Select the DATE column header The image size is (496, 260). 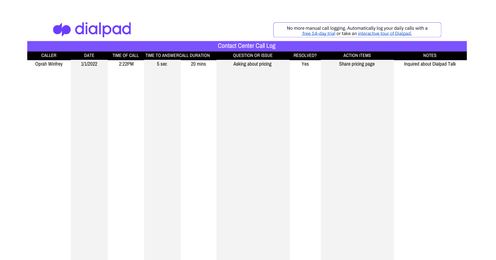[89, 55]
